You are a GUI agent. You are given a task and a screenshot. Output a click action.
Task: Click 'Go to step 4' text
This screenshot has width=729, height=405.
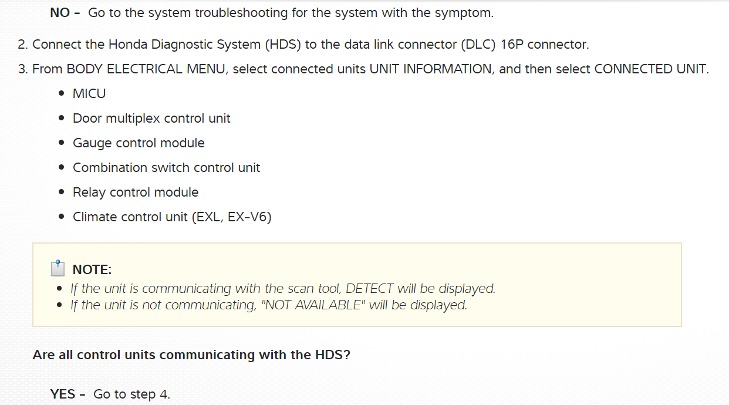(131, 394)
